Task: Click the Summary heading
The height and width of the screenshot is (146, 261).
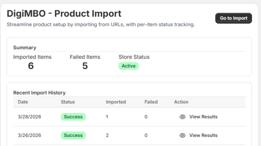Action: (25, 48)
